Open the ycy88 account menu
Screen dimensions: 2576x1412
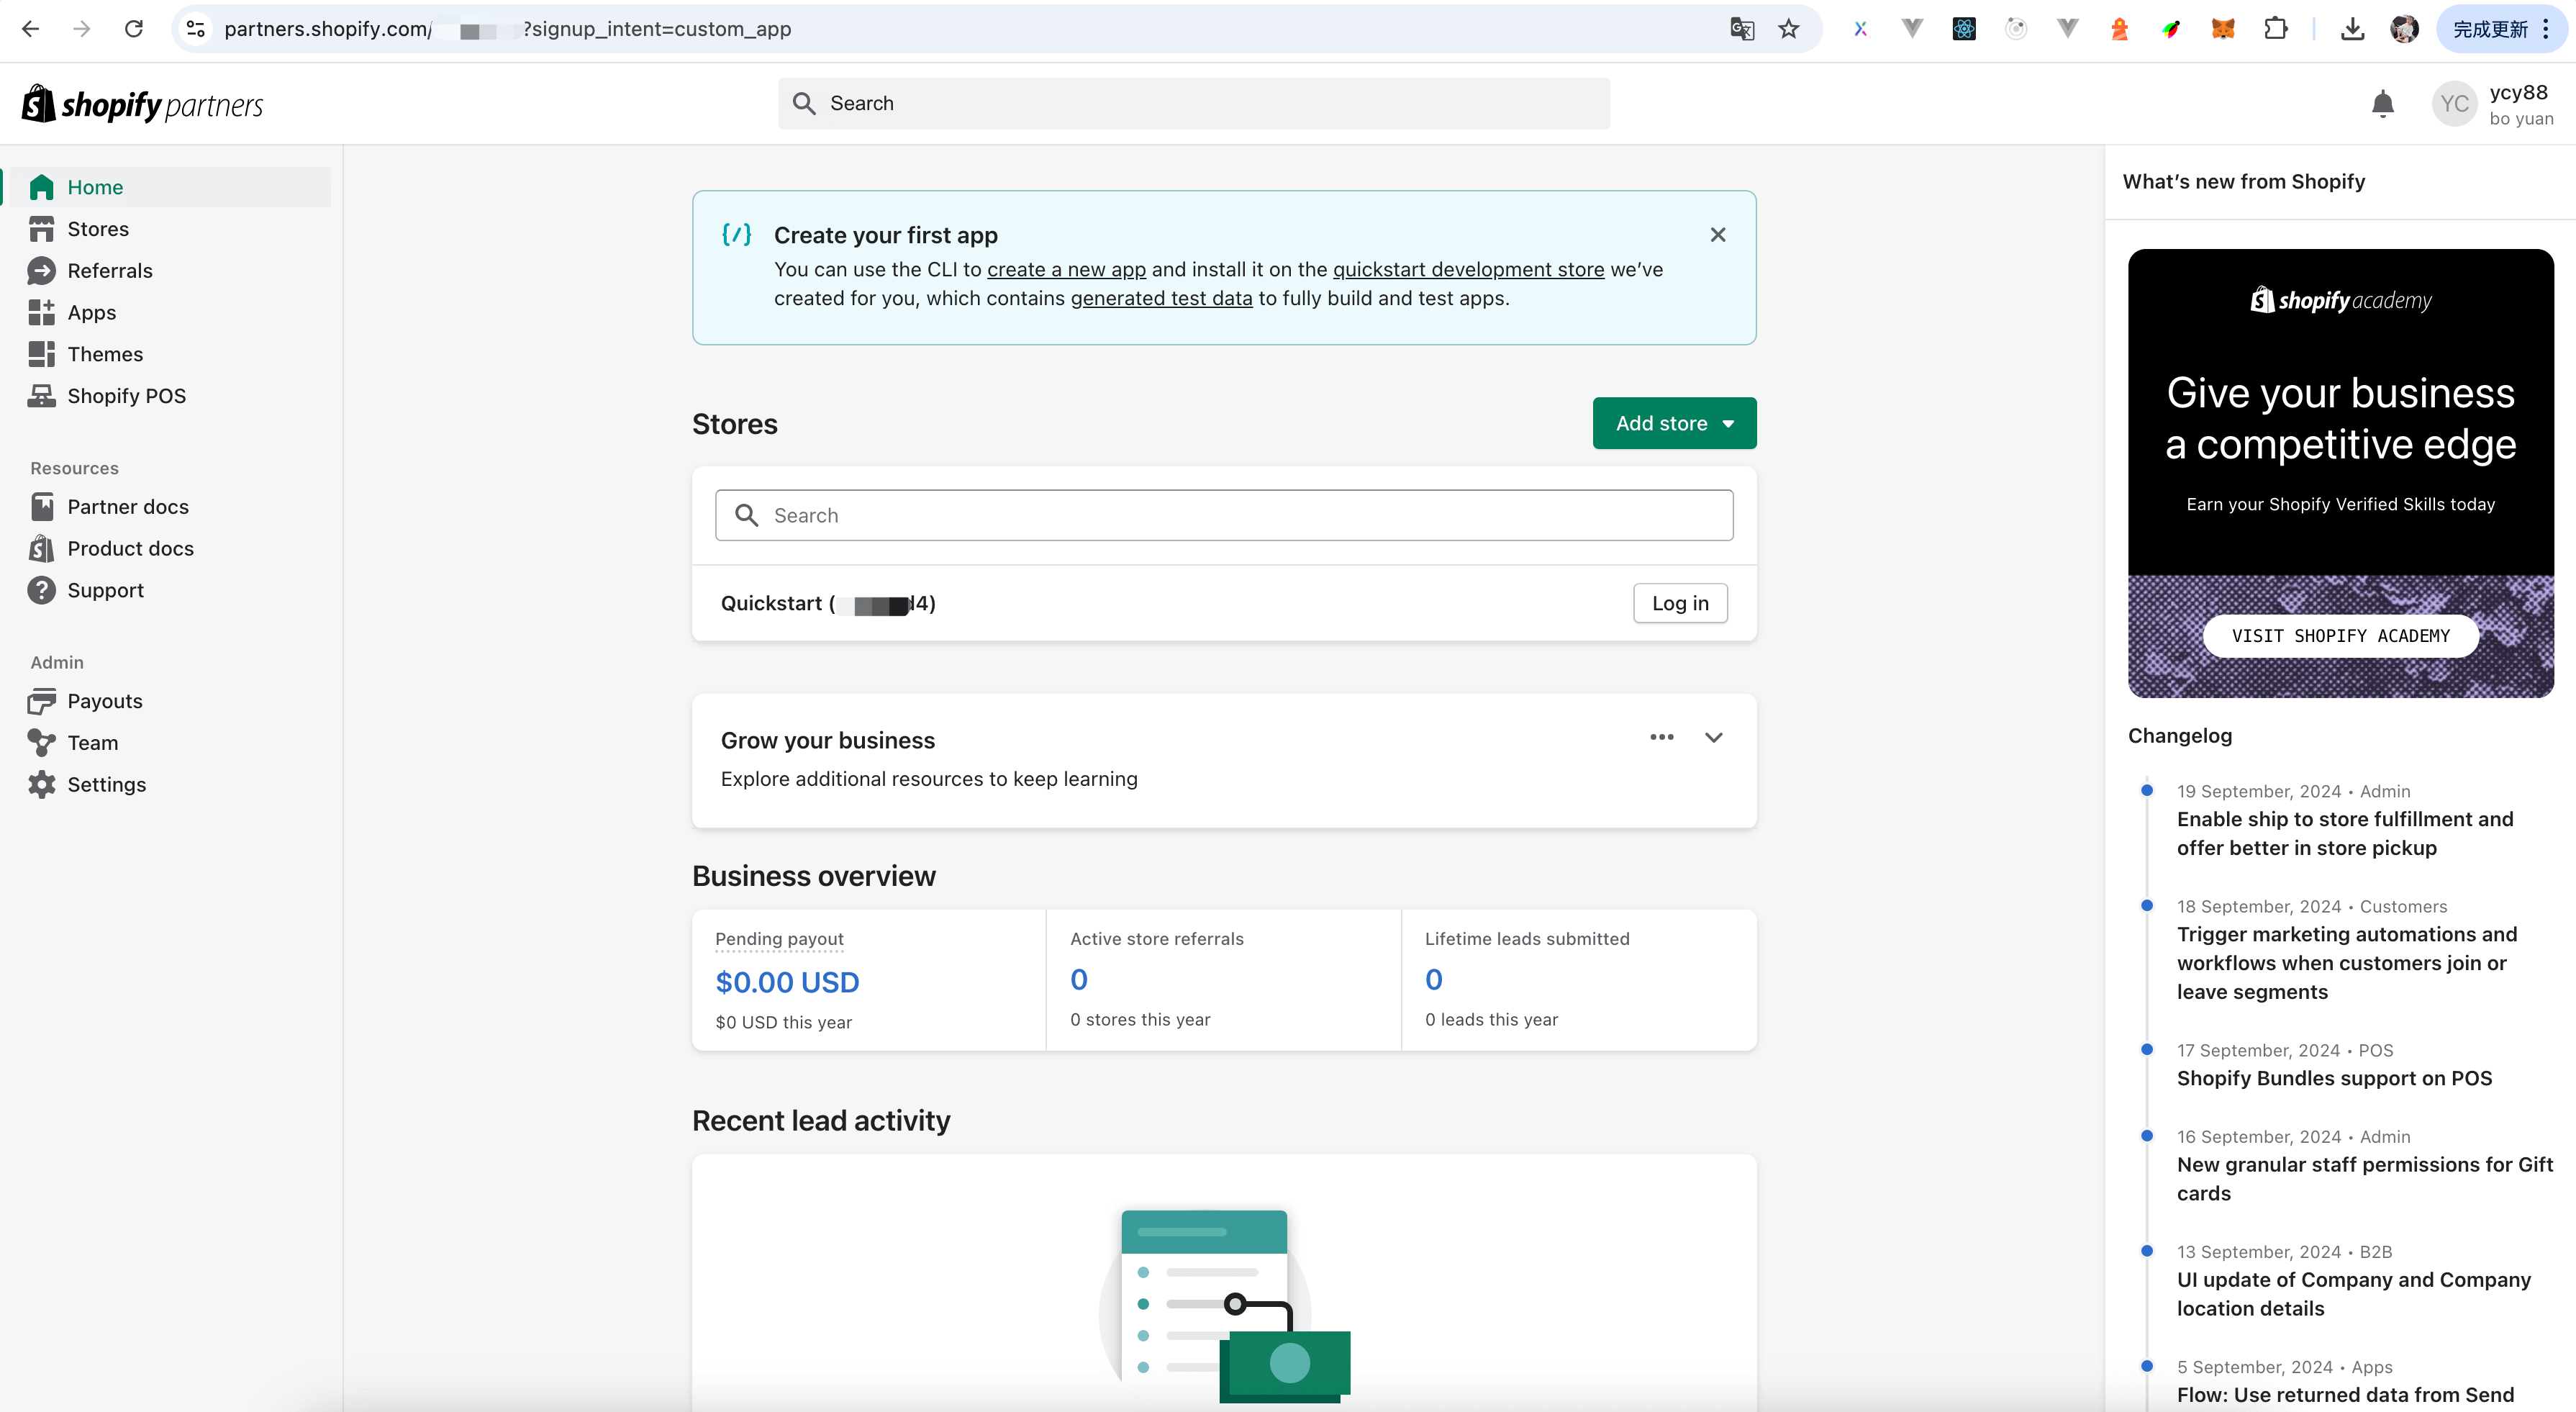(x=2494, y=104)
